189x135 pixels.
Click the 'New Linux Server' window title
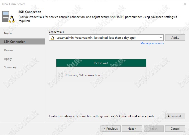14,4
